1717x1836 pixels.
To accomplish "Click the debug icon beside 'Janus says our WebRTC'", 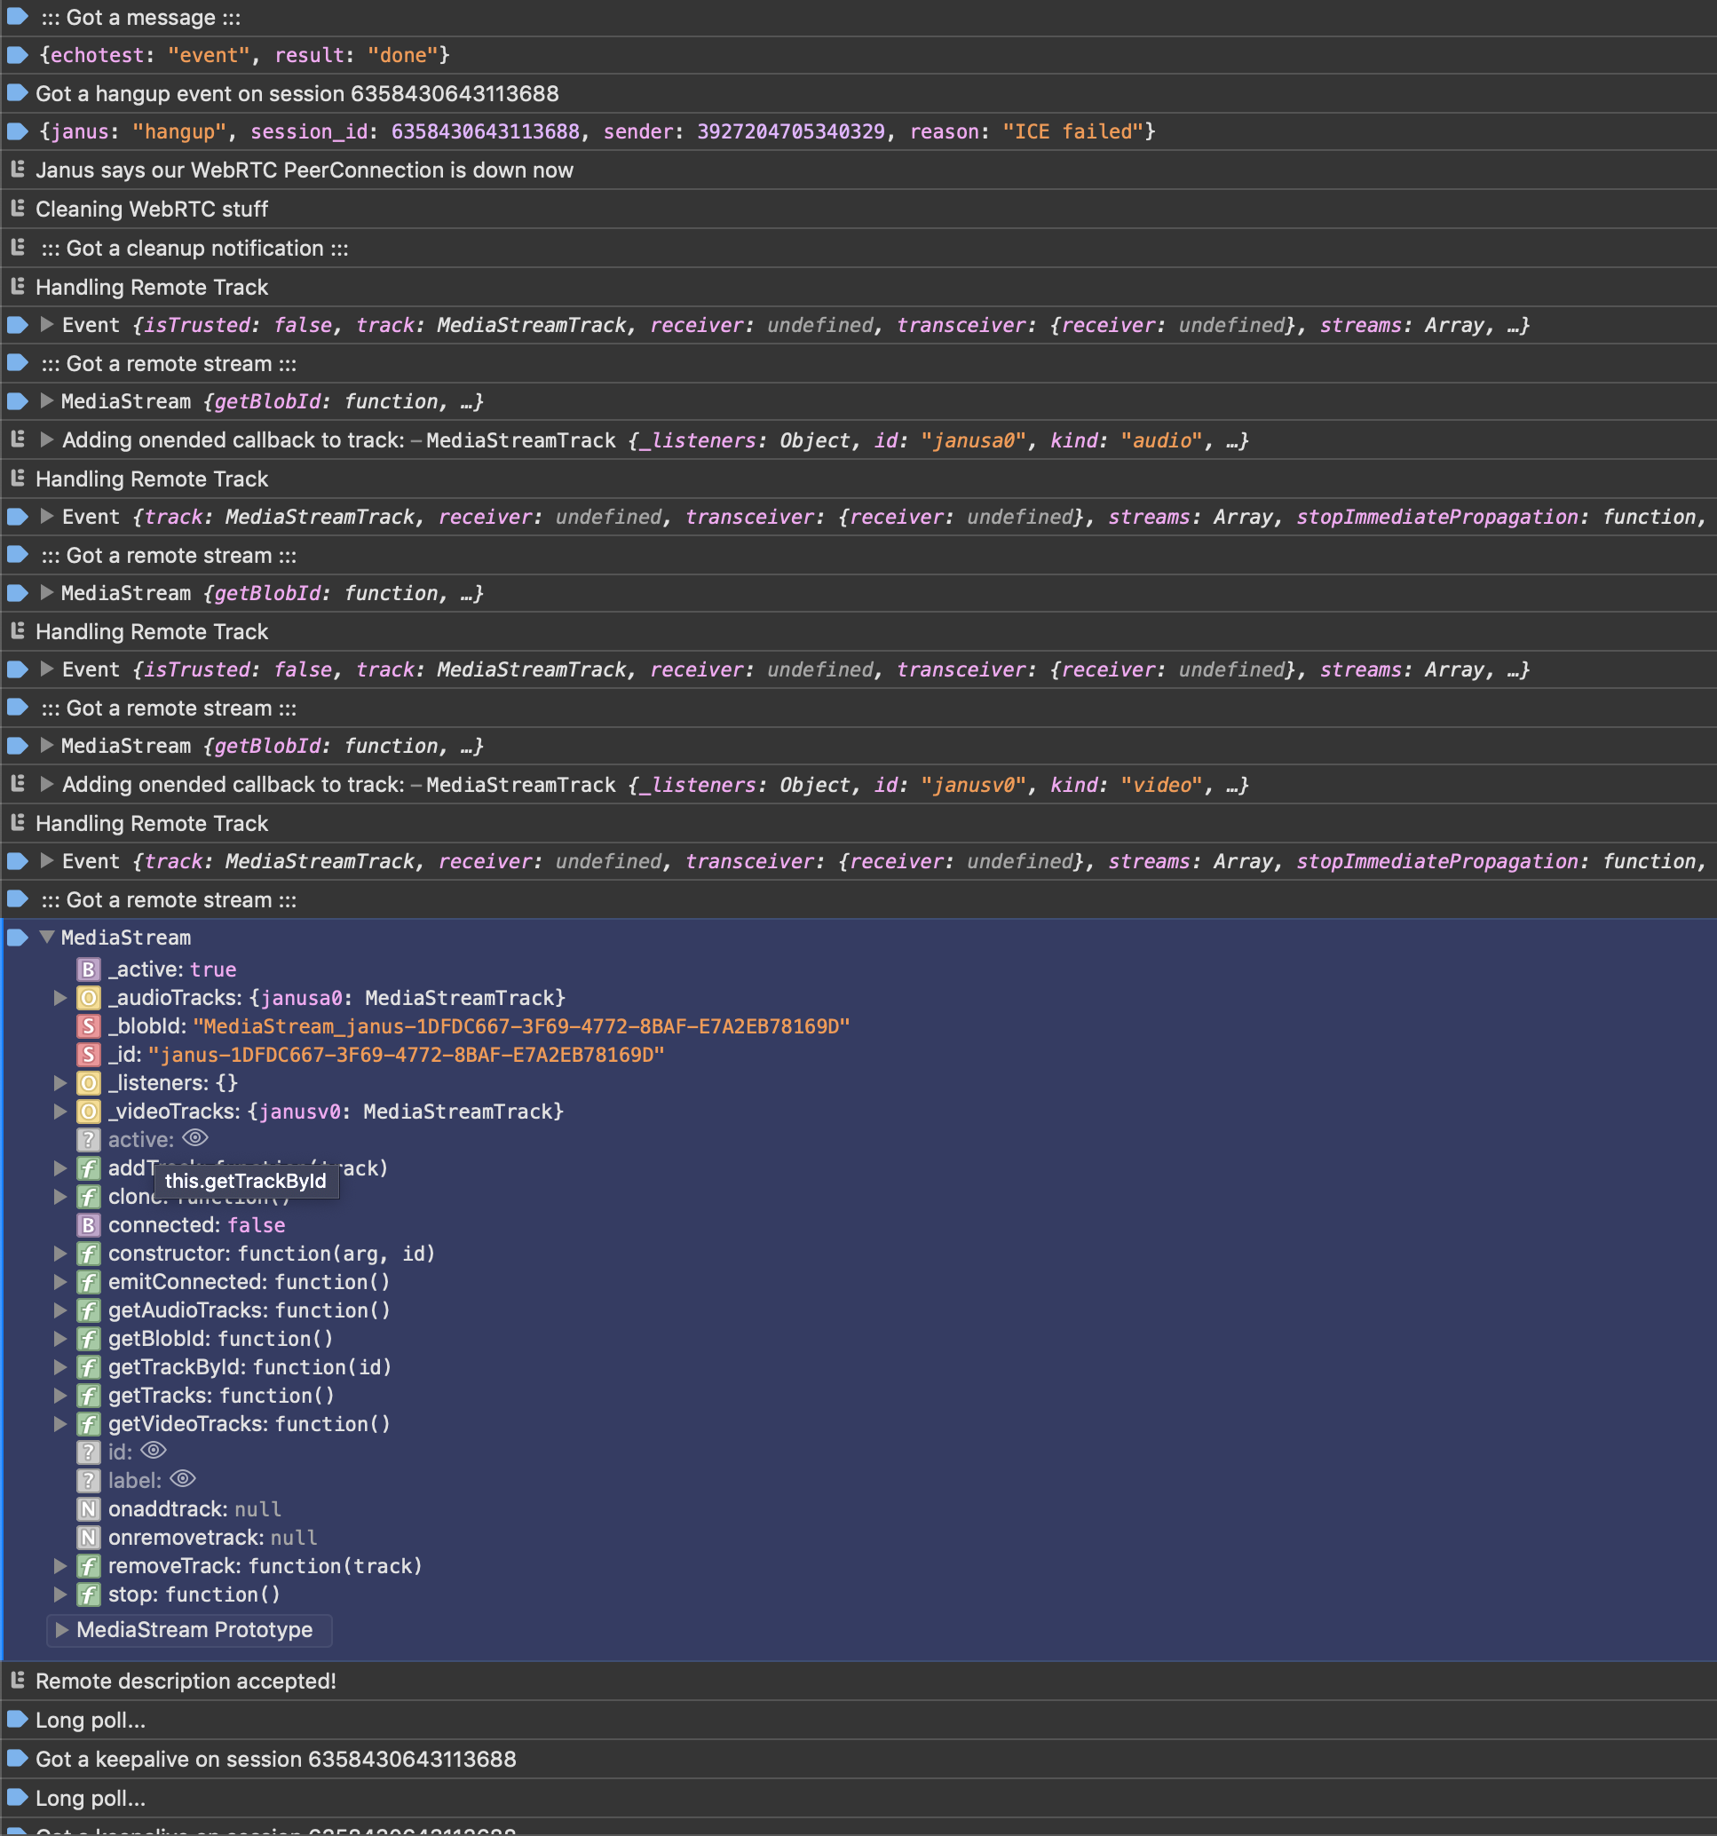I will pyautogui.click(x=18, y=169).
